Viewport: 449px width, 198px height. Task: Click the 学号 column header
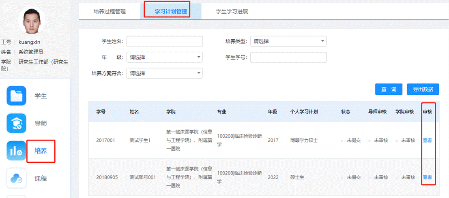click(101, 112)
